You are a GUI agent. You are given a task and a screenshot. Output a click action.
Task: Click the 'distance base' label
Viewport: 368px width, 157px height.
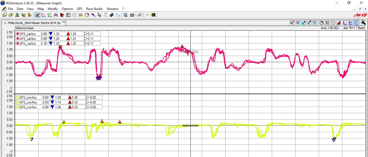pyautogui.click(x=25, y=28)
